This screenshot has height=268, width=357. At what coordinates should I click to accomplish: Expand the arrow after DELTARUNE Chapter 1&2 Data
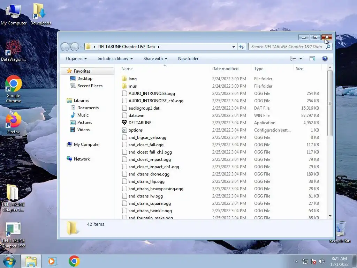pyautogui.click(x=159, y=47)
